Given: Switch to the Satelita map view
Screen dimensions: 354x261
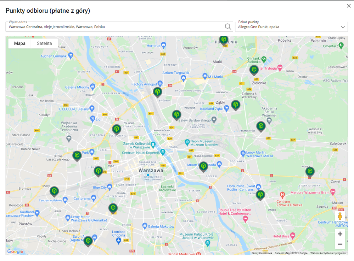Looking at the screenshot, I should [x=44, y=43].
